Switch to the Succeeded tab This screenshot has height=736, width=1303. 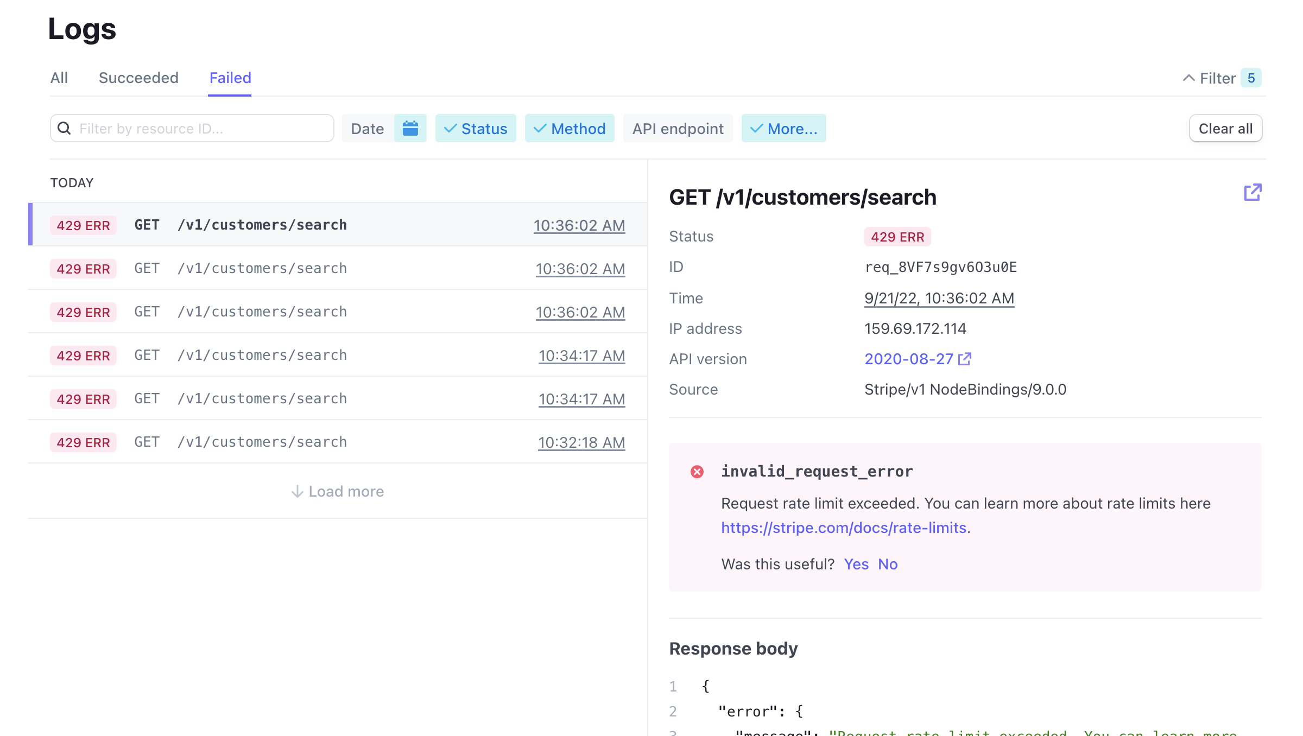138,78
